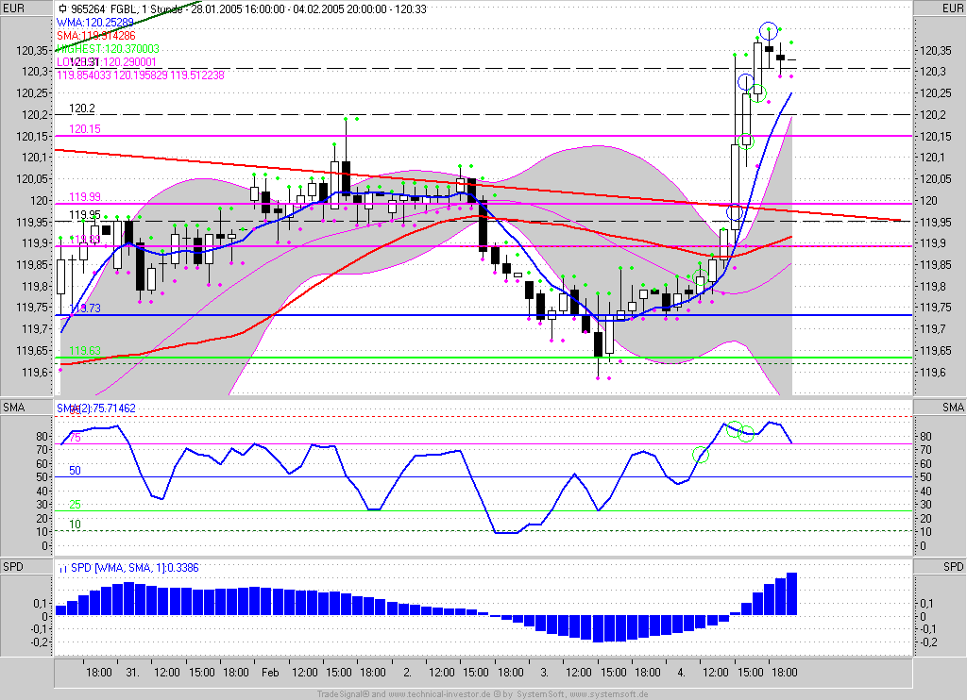Click the magenta LOWEST:120.290001 legend entry
Image resolution: width=967 pixels, height=700 pixels.
(x=106, y=62)
